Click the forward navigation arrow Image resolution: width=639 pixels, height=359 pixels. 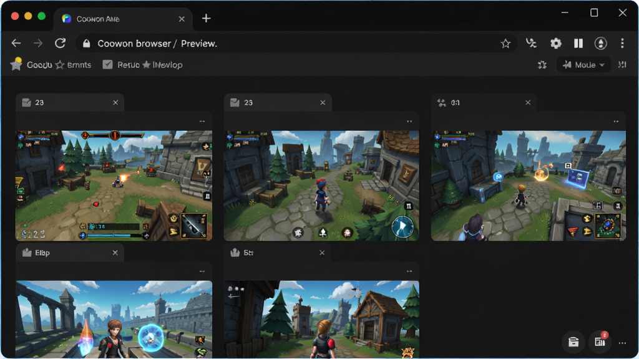38,43
